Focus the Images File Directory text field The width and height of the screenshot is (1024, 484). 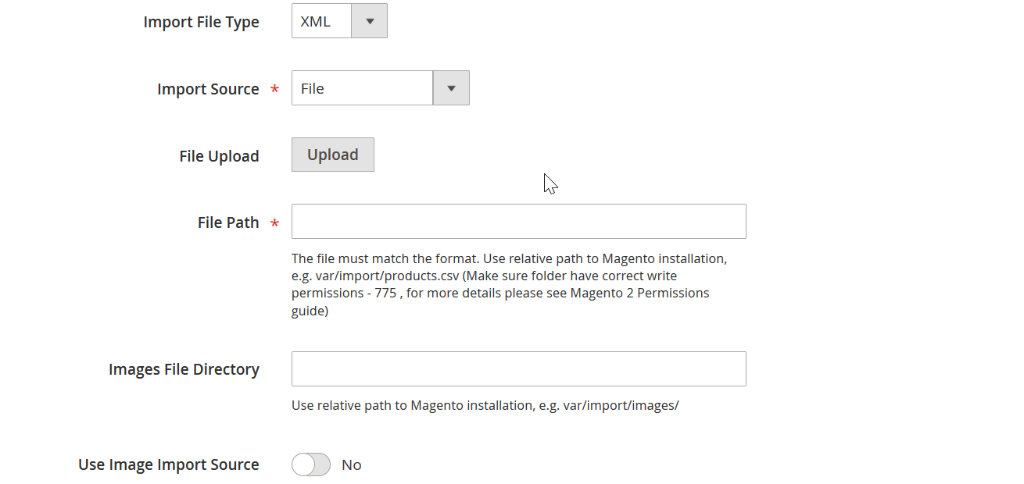point(519,368)
